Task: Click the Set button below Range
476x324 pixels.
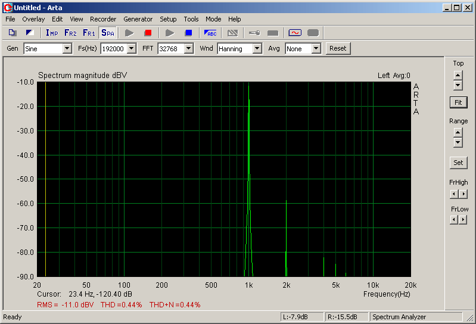Action: 458,163
